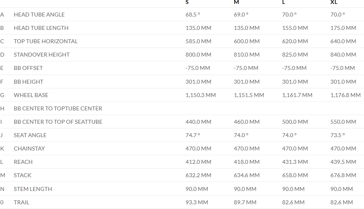Select the L size column header

click(x=284, y=2)
